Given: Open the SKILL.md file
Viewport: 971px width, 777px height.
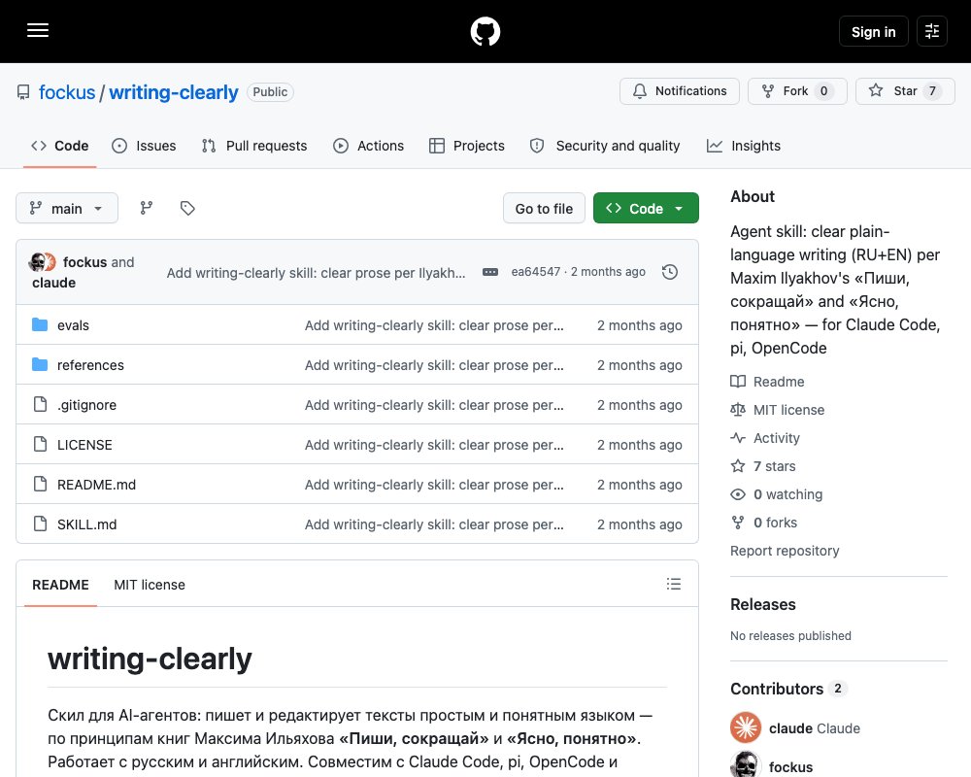Looking at the screenshot, I should point(86,524).
